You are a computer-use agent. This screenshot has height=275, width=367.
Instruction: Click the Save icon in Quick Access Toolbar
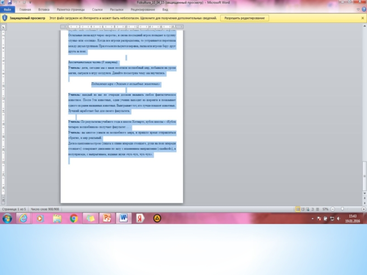(10, 2)
